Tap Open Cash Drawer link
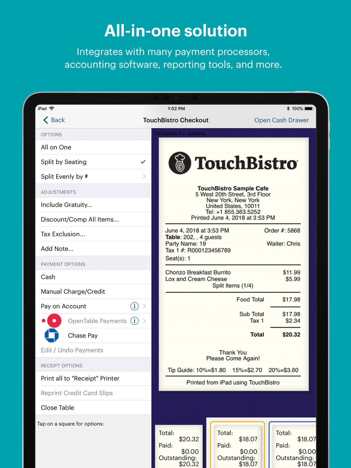 point(282,120)
